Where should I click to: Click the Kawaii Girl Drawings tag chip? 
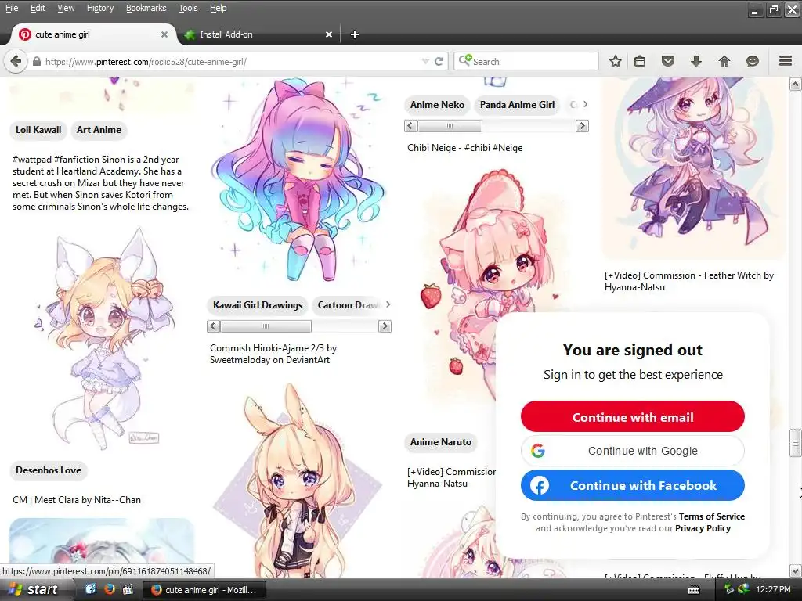point(258,305)
